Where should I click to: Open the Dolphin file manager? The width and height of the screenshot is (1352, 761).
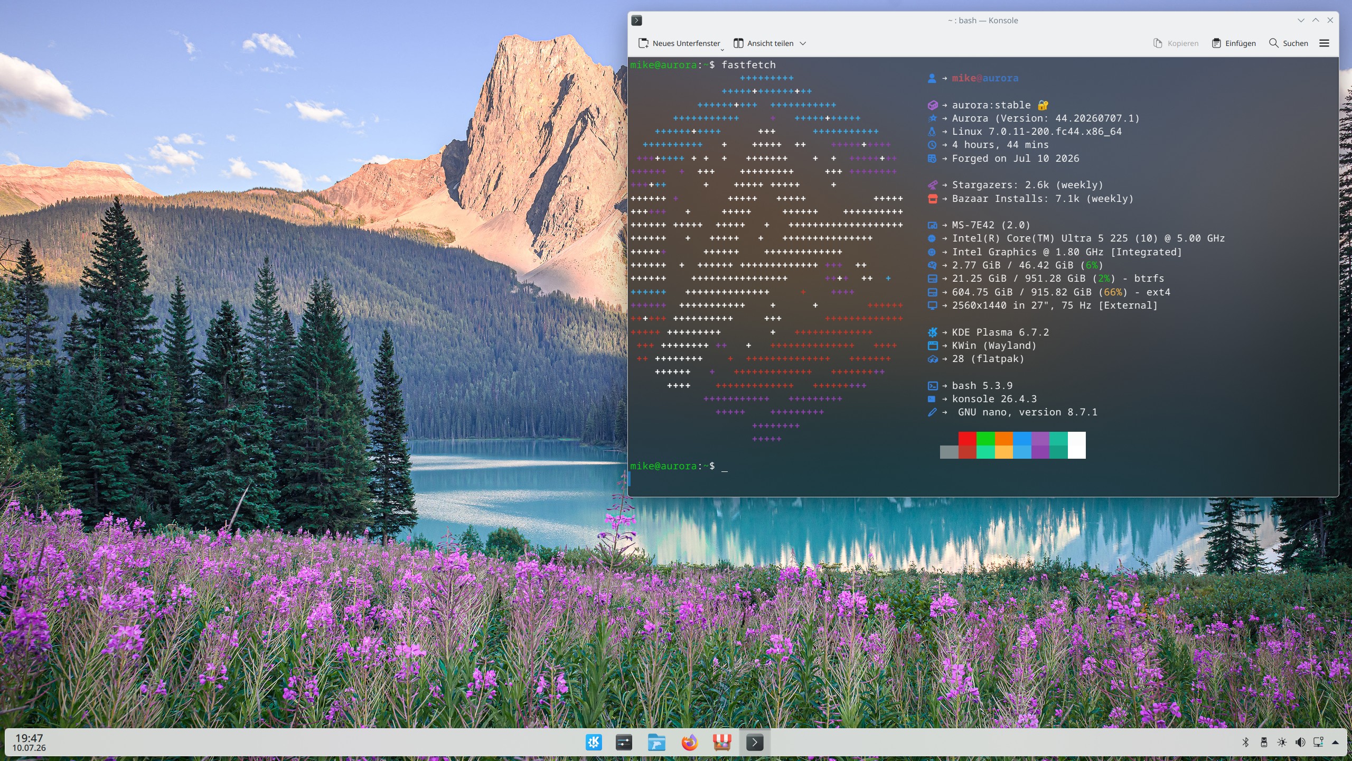coord(656,743)
